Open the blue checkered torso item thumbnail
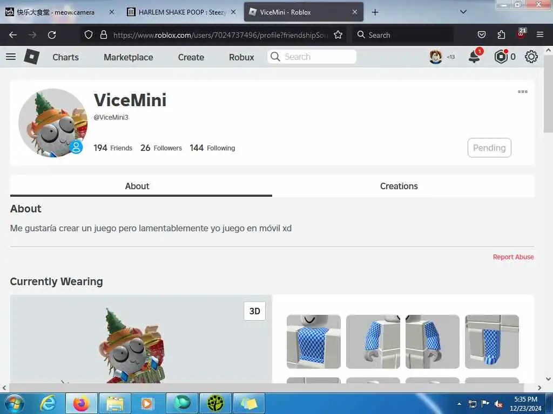This screenshot has height=414, width=553. [x=314, y=341]
